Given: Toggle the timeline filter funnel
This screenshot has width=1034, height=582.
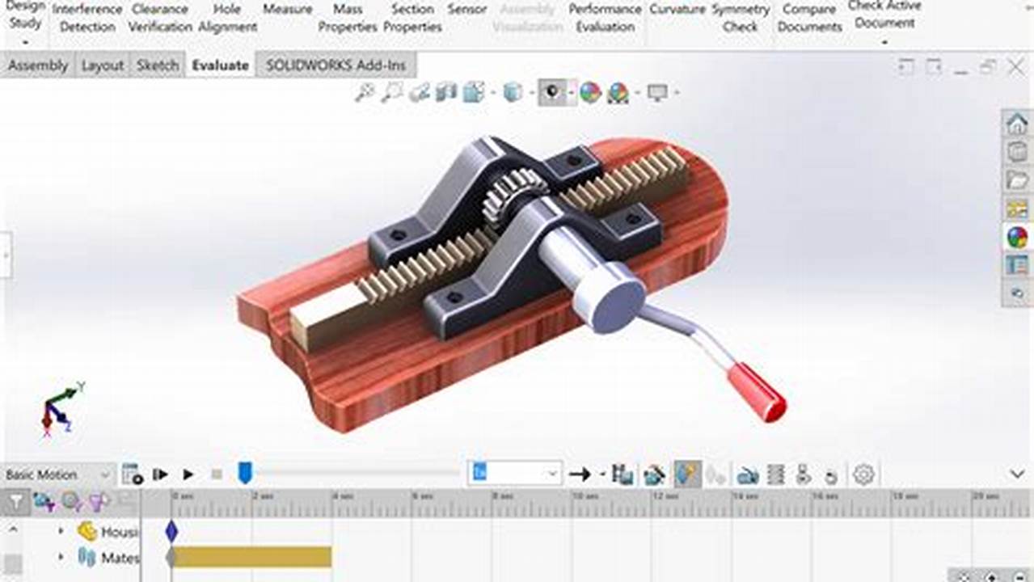Looking at the screenshot, I should click(x=14, y=503).
